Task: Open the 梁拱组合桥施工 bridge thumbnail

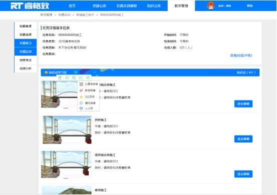Action: pyautogui.click(x=66, y=164)
